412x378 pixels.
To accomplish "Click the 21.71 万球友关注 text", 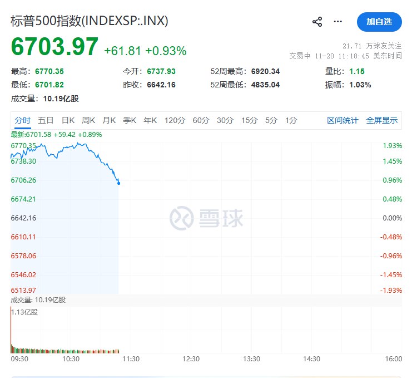I will coord(372,46).
